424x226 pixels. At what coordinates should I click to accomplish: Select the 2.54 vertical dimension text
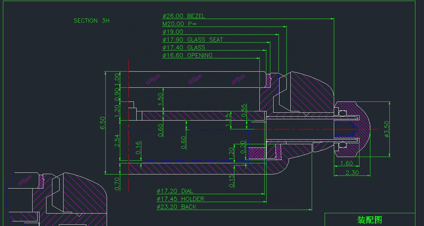click(x=117, y=140)
